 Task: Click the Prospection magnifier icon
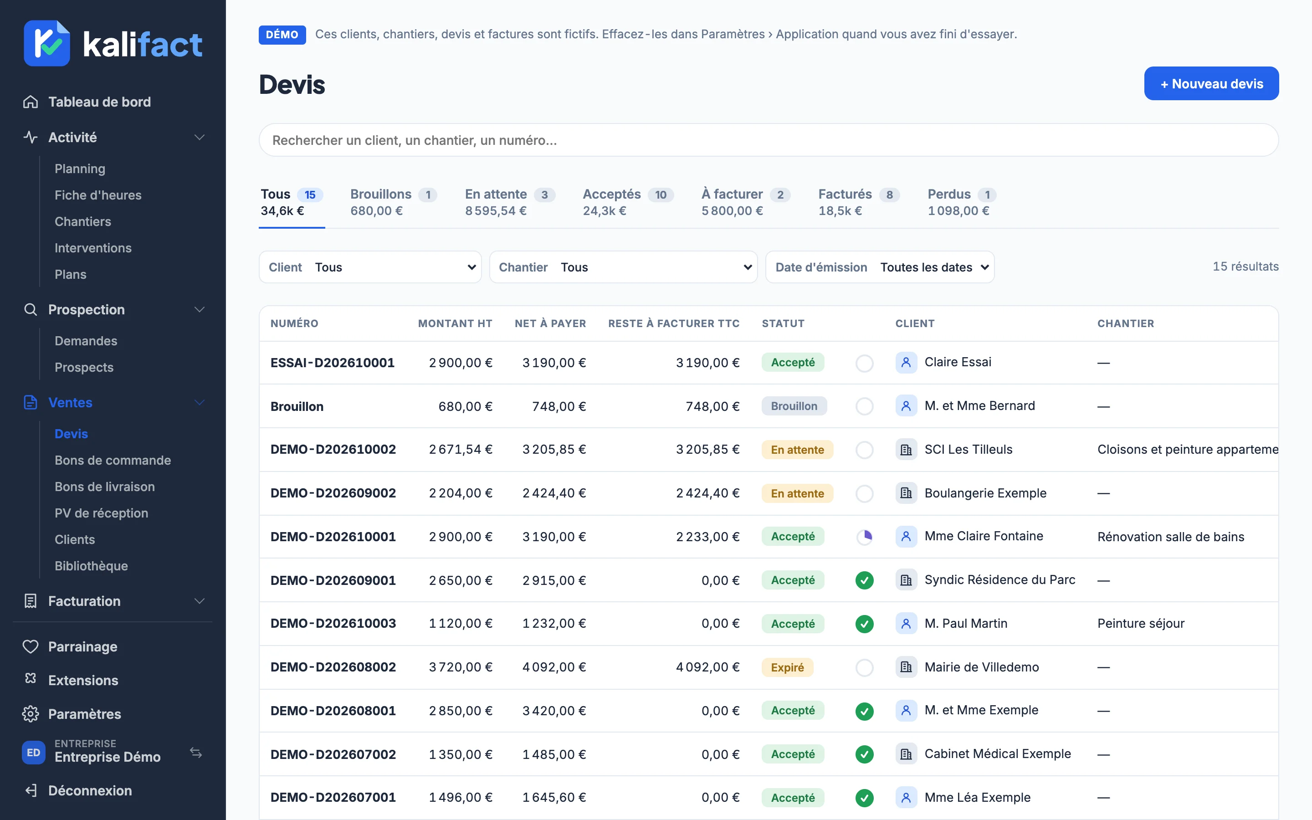31,310
